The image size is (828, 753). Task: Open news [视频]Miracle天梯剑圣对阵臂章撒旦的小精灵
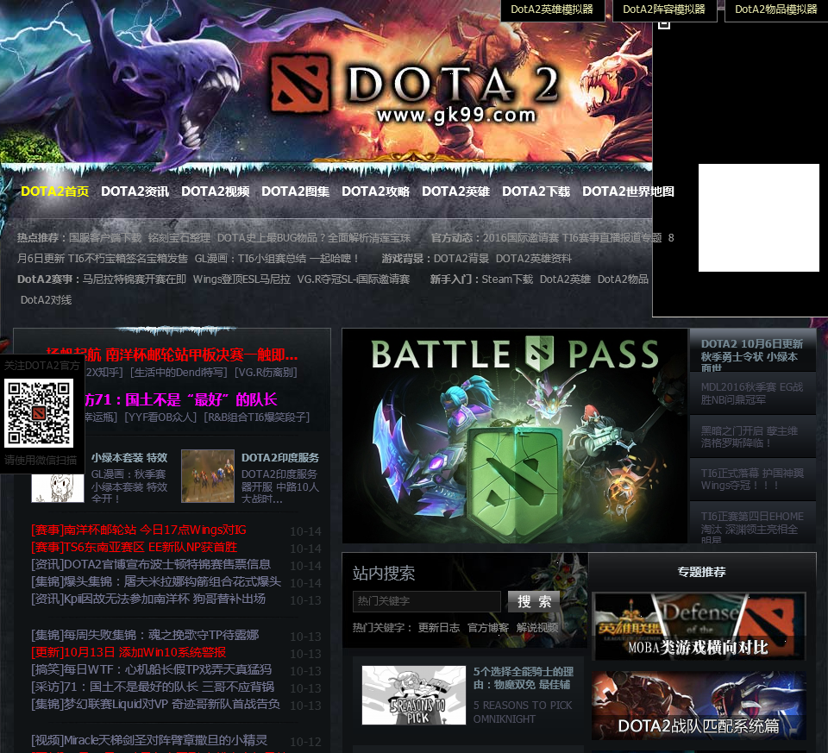point(149,740)
